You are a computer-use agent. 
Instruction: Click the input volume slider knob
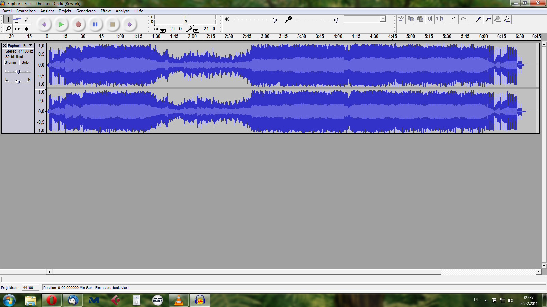coord(336,20)
